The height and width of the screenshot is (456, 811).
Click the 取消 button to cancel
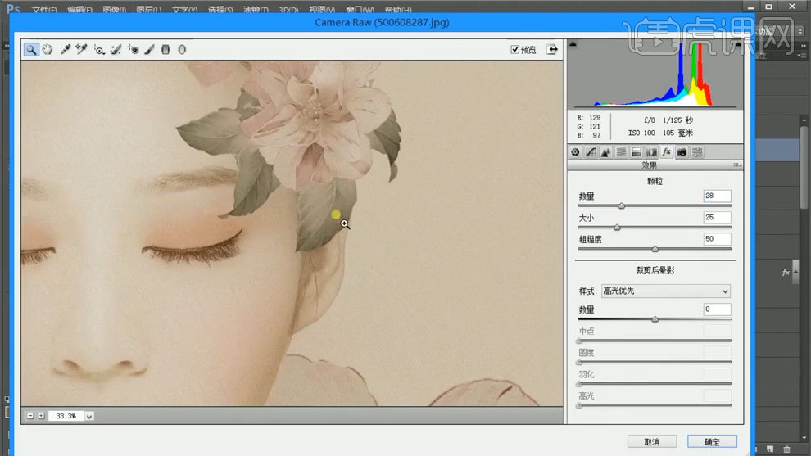[652, 441]
